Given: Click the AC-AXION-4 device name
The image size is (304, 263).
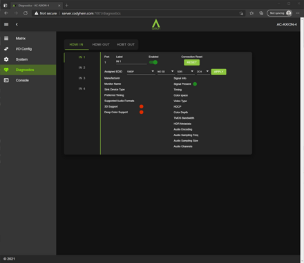Looking at the screenshot, I should point(287,24).
